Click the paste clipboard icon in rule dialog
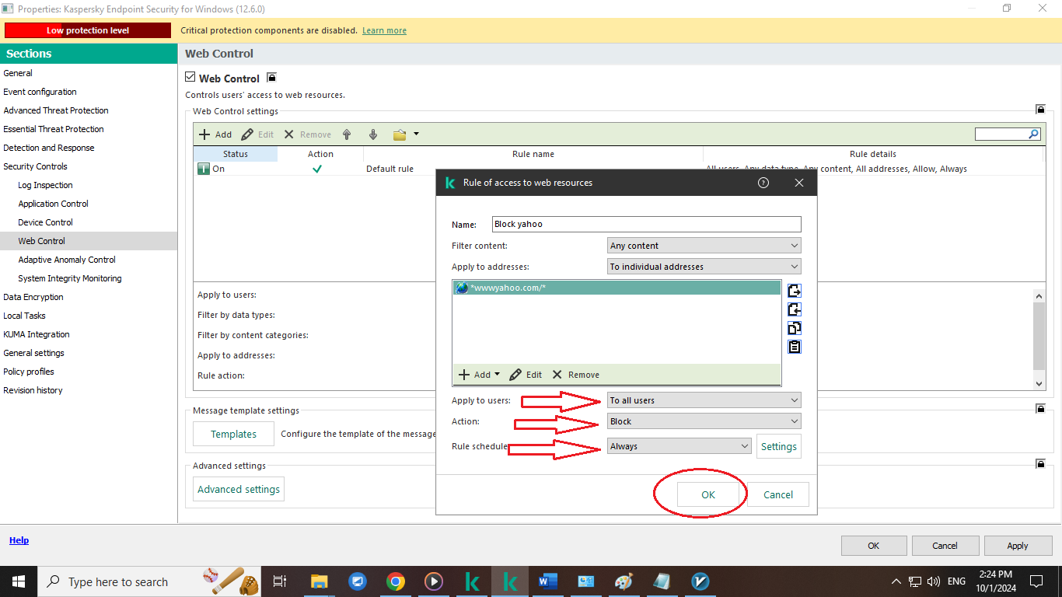 (x=794, y=347)
